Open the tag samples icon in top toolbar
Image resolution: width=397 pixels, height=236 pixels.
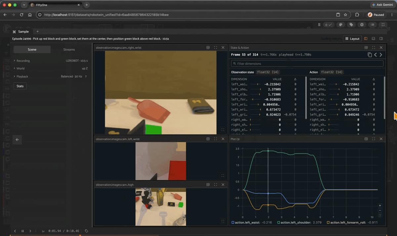(x=351, y=25)
